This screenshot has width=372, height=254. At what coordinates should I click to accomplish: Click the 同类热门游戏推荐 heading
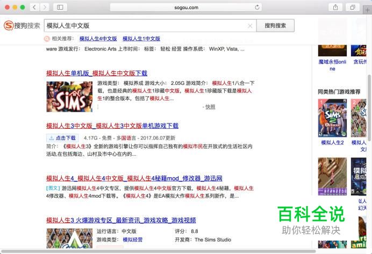tap(339, 92)
